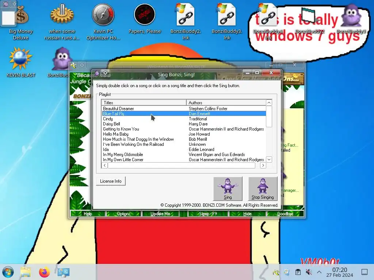Click Sleep - F9 in BonziWorld bar
The image size is (374, 280).
(208, 214)
